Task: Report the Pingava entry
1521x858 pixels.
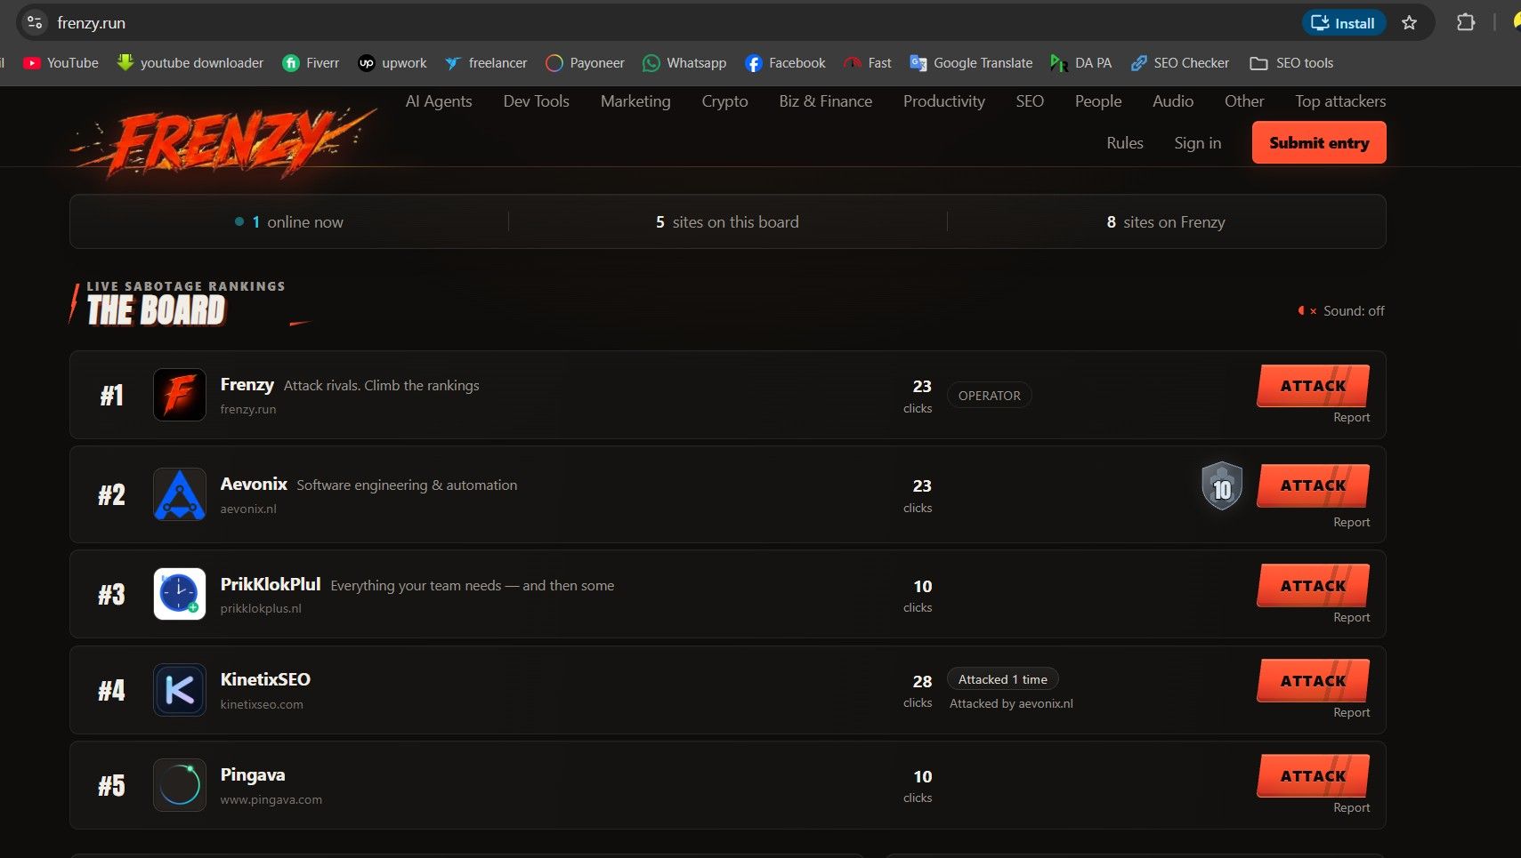Action: pos(1351,808)
